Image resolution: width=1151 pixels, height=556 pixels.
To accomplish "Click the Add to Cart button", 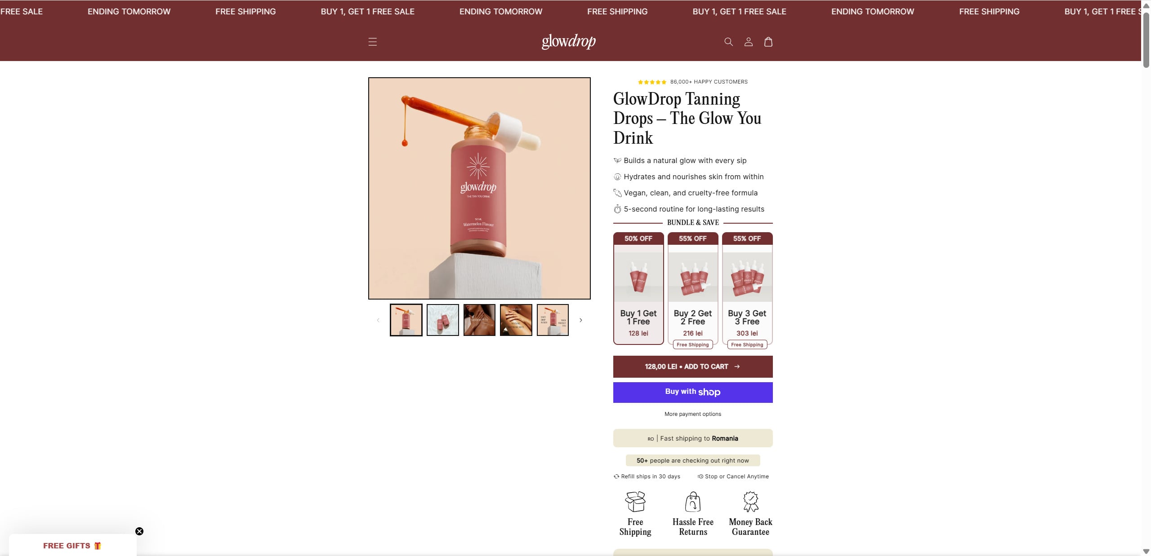I will 692,366.
